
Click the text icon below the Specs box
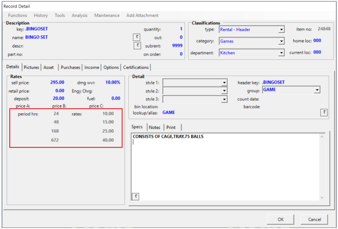click(136, 196)
